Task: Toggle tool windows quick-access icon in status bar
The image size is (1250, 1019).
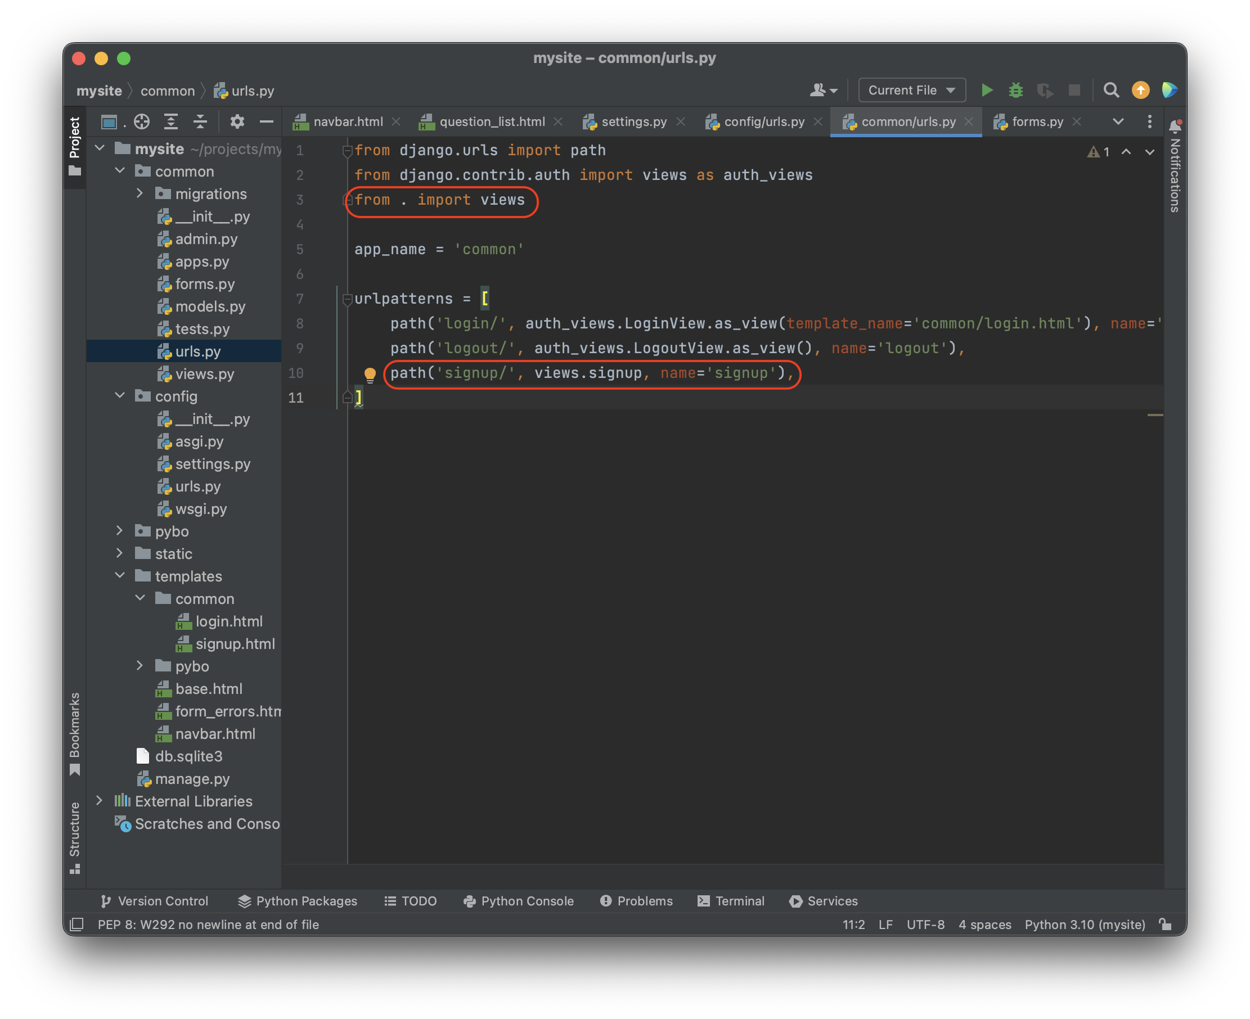Action: [77, 925]
